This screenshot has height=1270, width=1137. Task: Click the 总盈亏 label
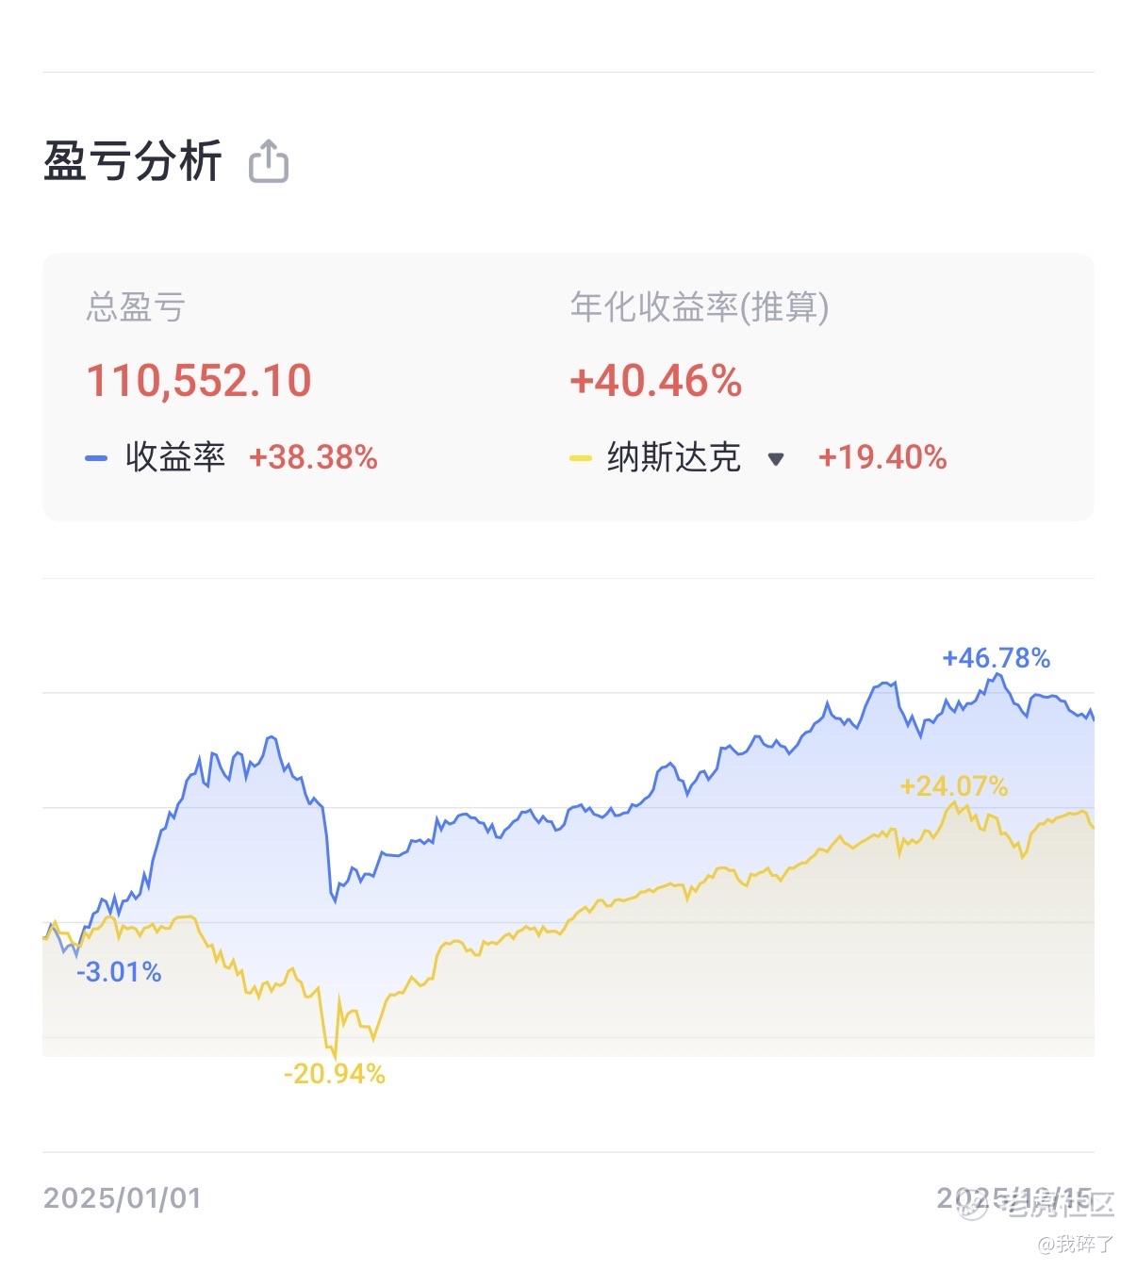click(x=136, y=307)
